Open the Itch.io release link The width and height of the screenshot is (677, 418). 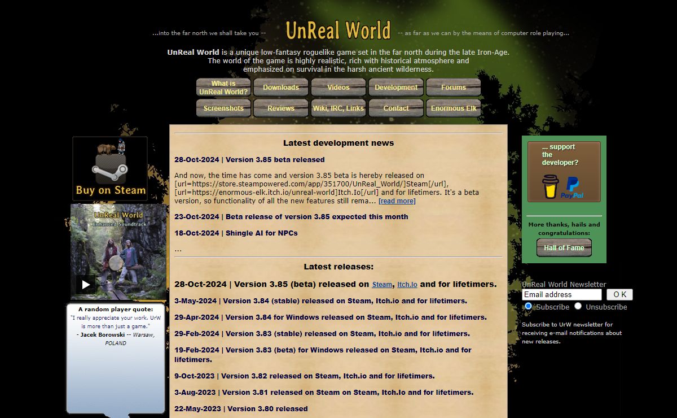(x=407, y=285)
